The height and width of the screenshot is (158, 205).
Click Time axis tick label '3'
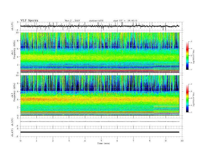click(x=69, y=141)
